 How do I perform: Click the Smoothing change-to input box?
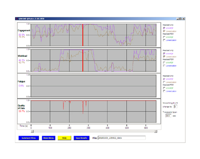[x=176, y=107]
